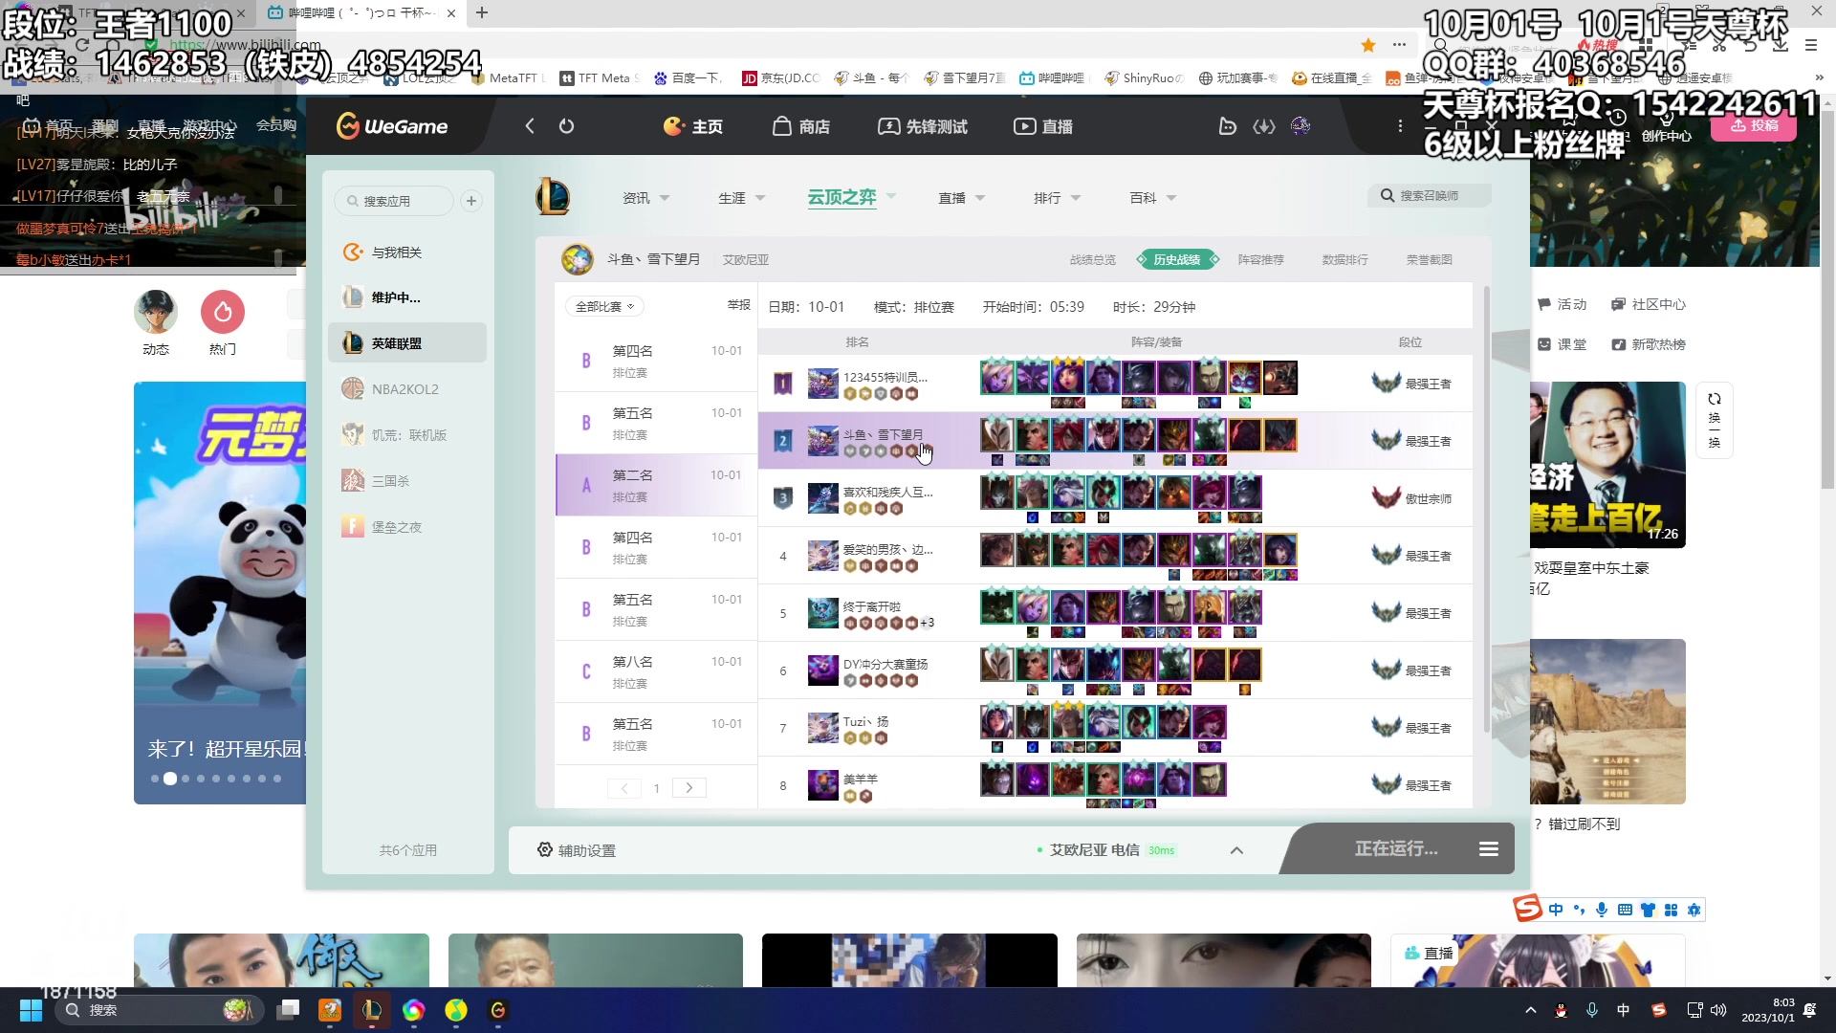The width and height of the screenshot is (1836, 1033).
Task: Switch to 战绩总览 tab
Action: (1093, 260)
